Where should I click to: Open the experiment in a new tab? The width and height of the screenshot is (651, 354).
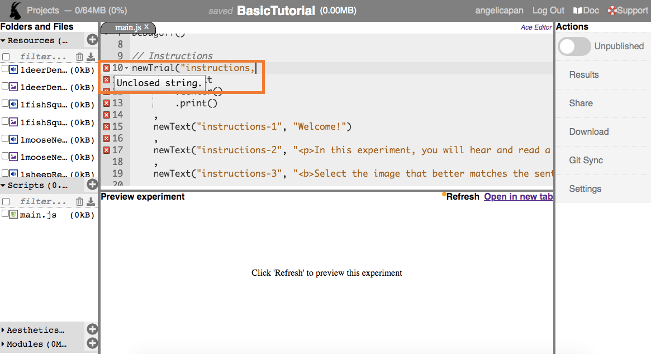pos(518,196)
